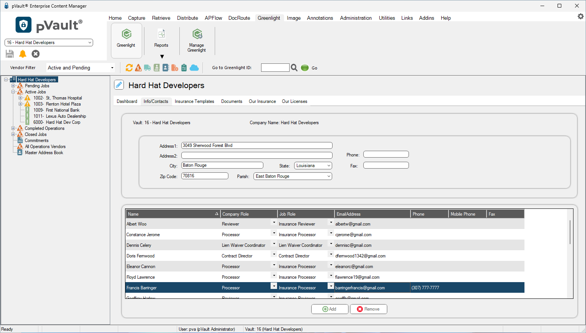
Task: Click the Master Address Book icon
Action: (x=20, y=153)
